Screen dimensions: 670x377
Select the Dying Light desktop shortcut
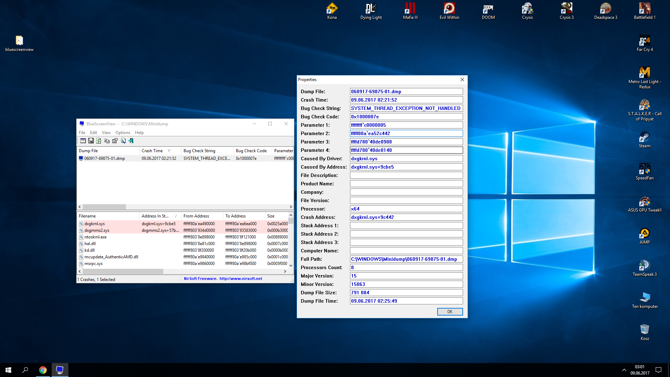click(371, 11)
